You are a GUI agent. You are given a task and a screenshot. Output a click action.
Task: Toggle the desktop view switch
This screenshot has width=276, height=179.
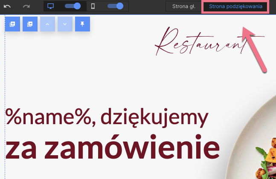coord(73,6)
